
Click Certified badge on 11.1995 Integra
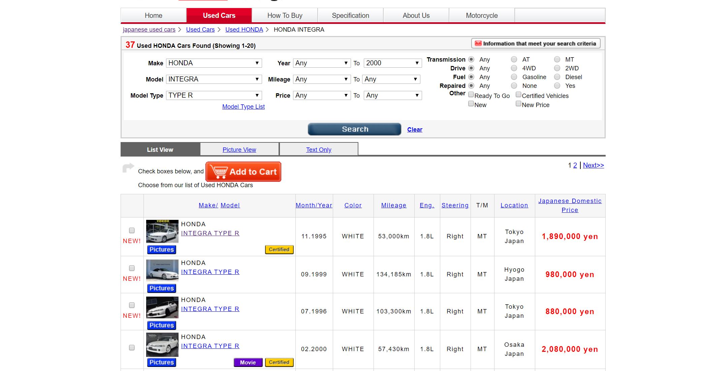pyautogui.click(x=279, y=249)
